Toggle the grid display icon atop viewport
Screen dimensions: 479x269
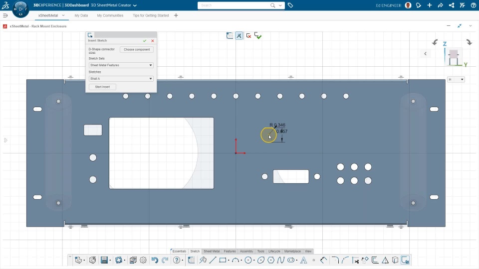pos(230,36)
